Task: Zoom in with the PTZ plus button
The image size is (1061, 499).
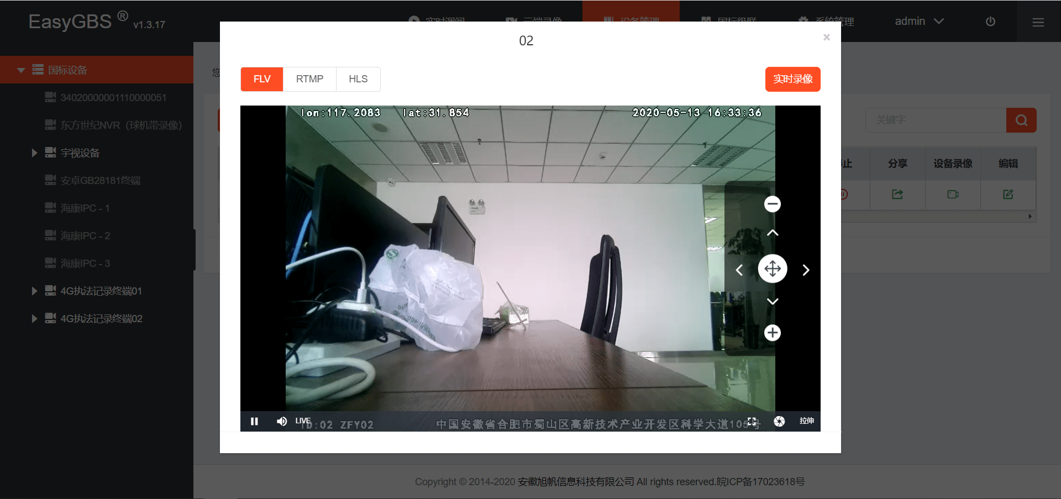Action: (x=773, y=333)
